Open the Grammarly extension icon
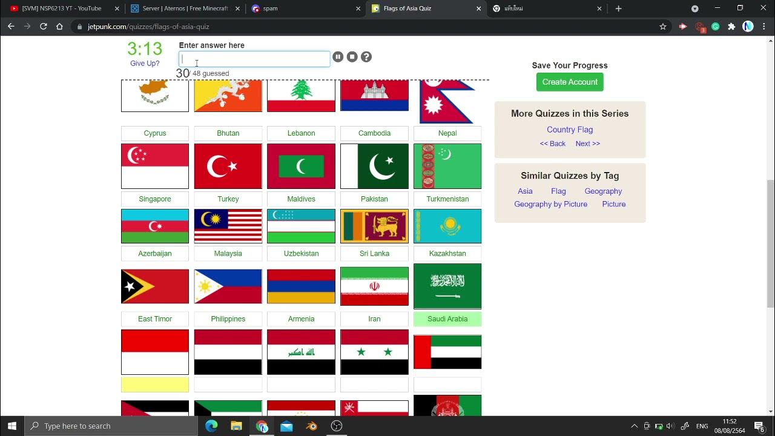 (716, 27)
